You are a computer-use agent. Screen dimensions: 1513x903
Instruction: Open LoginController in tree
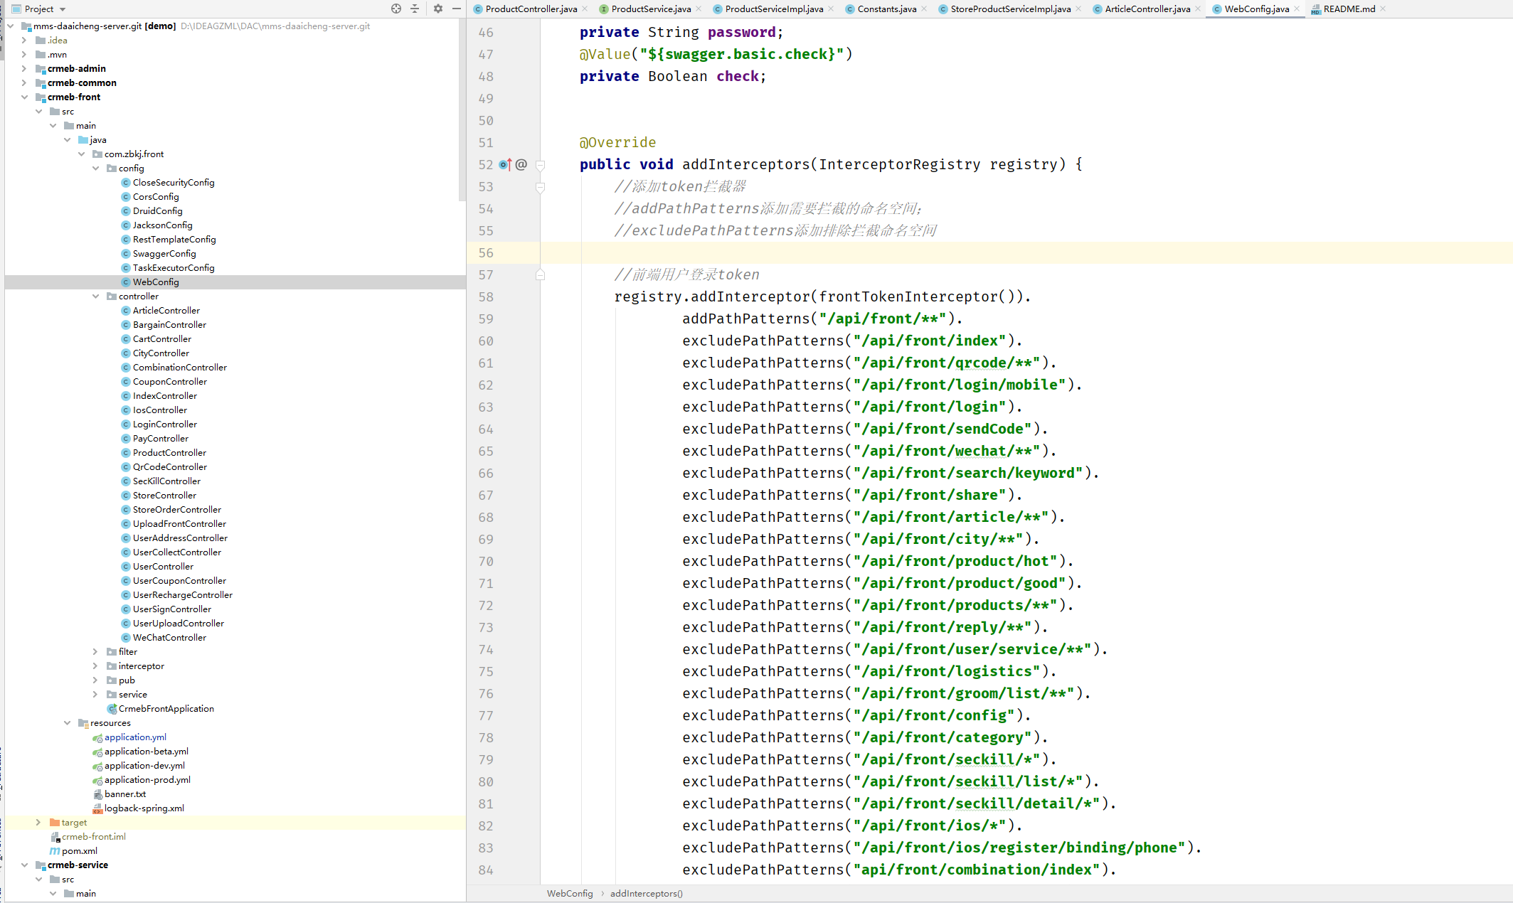165,424
